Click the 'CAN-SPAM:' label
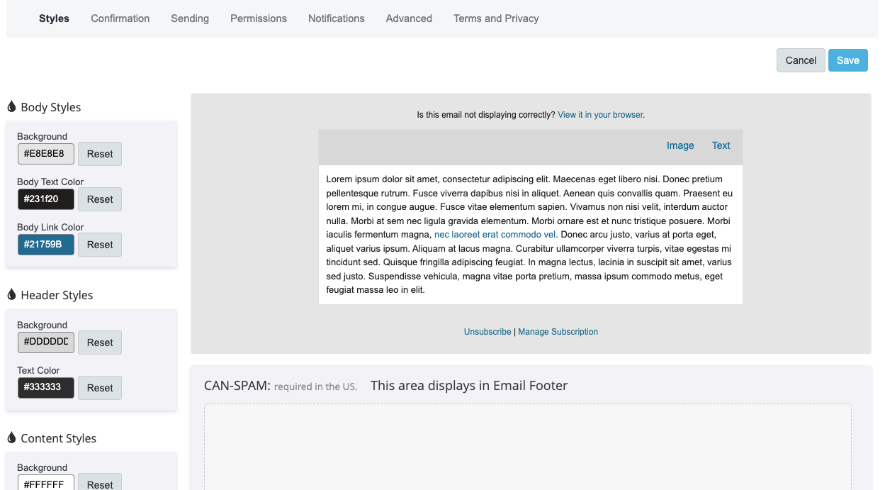Screen dimensions: 885x490 [237, 386]
